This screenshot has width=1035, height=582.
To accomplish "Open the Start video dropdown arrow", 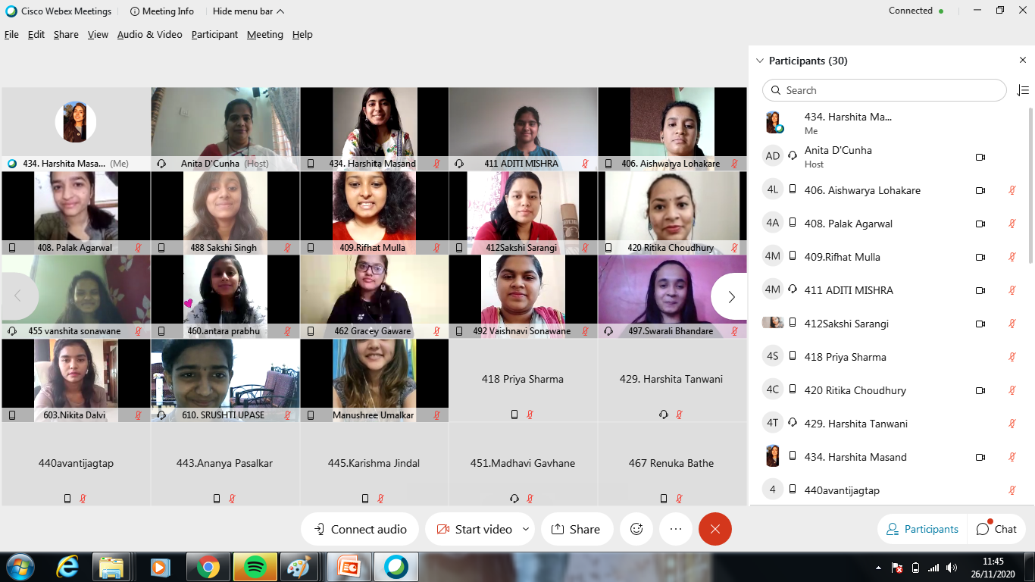I will pos(525,529).
